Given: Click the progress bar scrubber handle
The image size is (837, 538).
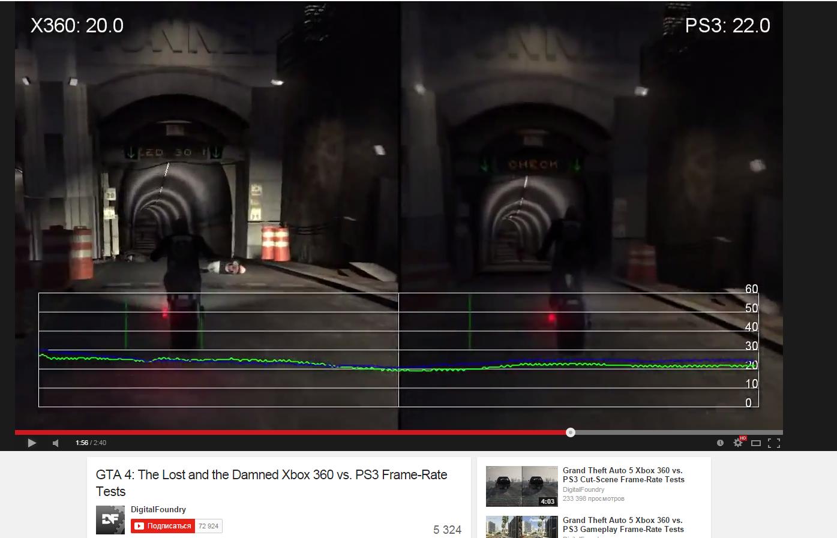Looking at the screenshot, I should 571,432.
